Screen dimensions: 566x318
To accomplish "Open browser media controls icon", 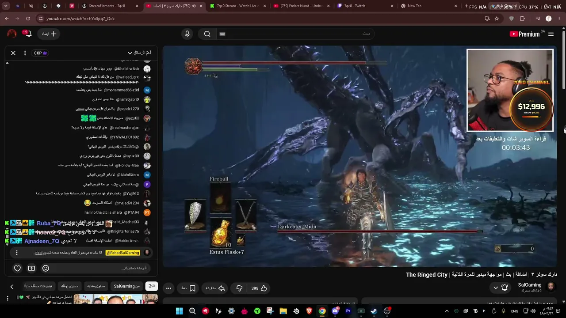I will tap(538, 19).
